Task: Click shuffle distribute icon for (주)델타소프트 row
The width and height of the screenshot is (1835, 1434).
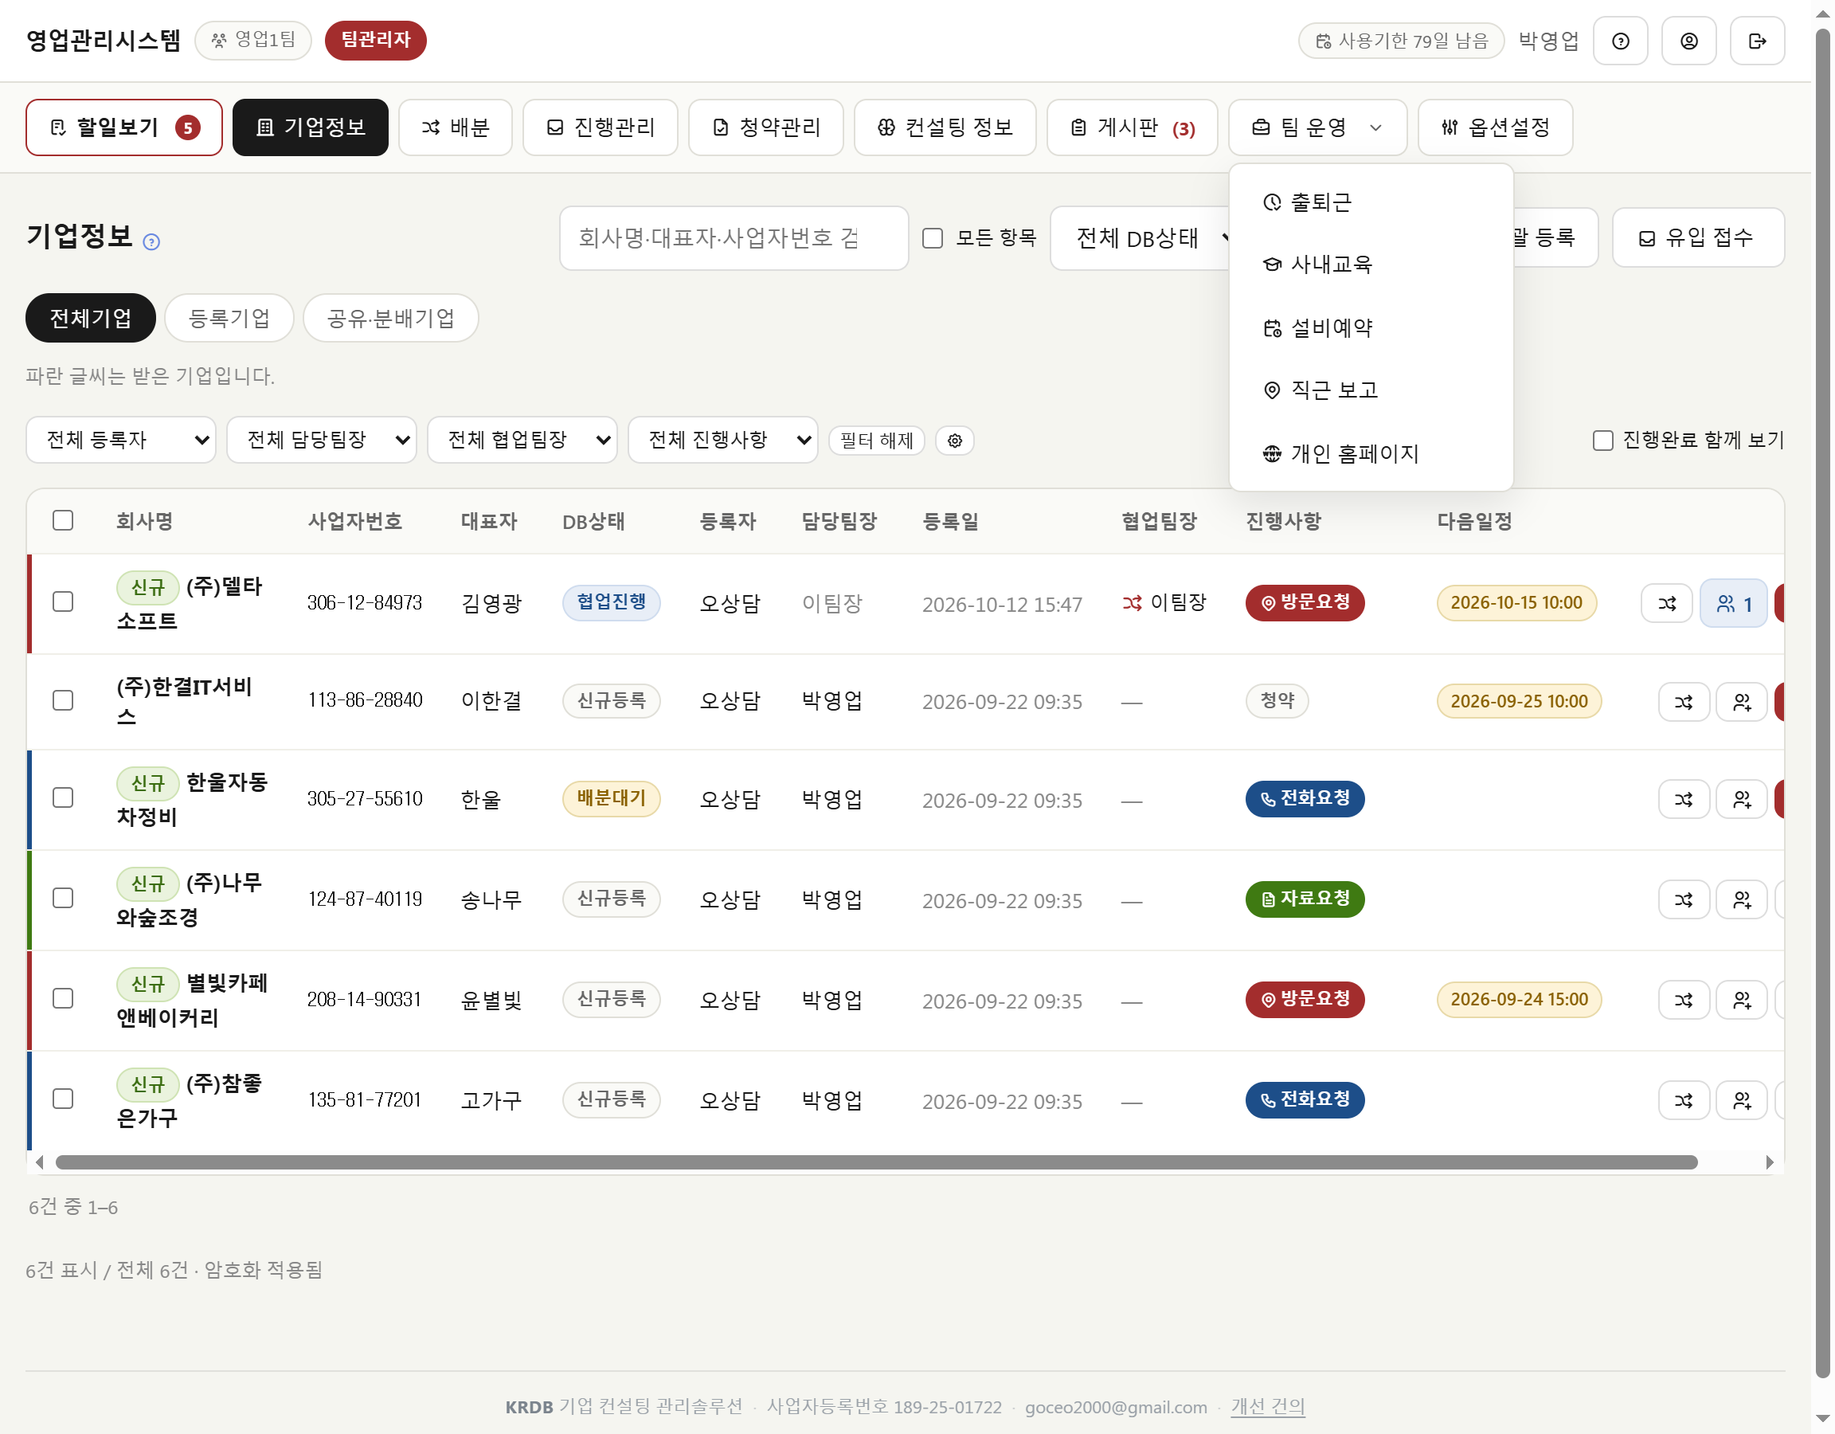Action: (1666, 604)
